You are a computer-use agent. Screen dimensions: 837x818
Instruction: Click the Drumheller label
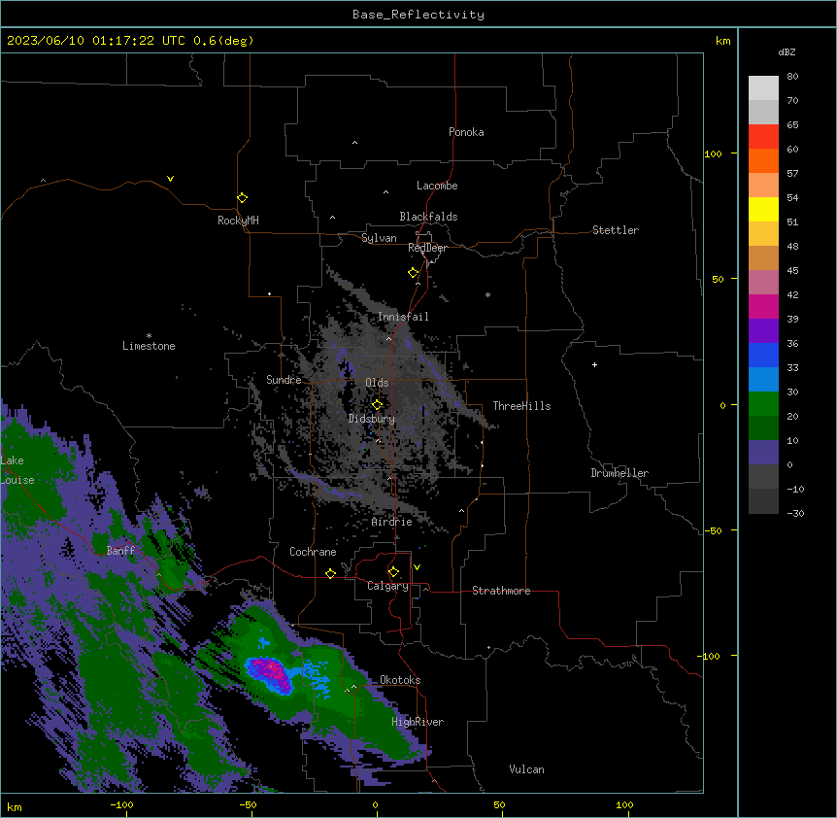619,473
